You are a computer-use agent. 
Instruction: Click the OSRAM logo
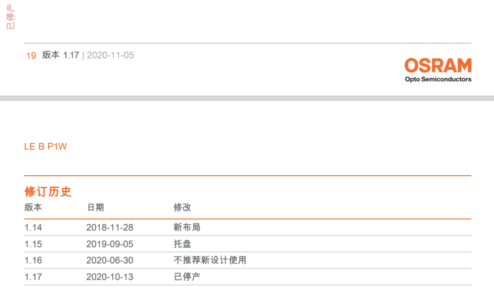(438, 65)
